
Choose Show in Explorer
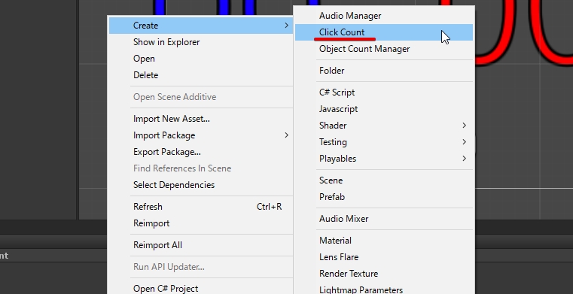(x=200, y=42)
